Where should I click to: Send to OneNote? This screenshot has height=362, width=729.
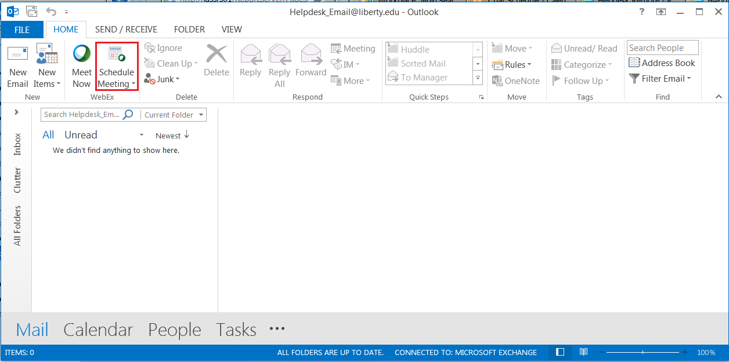[x=515, y=81]
